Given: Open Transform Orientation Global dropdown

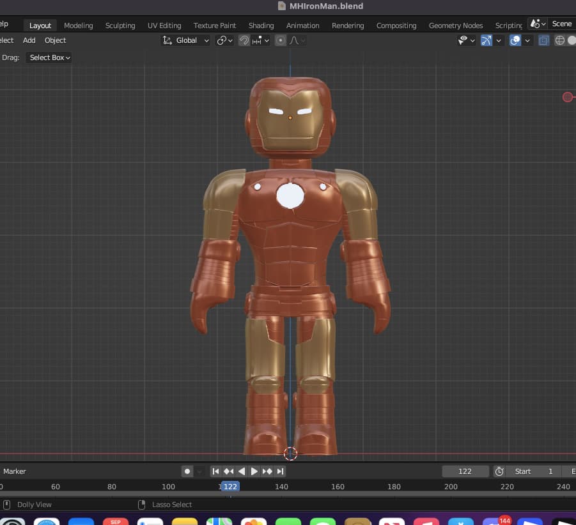Looking at the screenshot, I should 186,40.
